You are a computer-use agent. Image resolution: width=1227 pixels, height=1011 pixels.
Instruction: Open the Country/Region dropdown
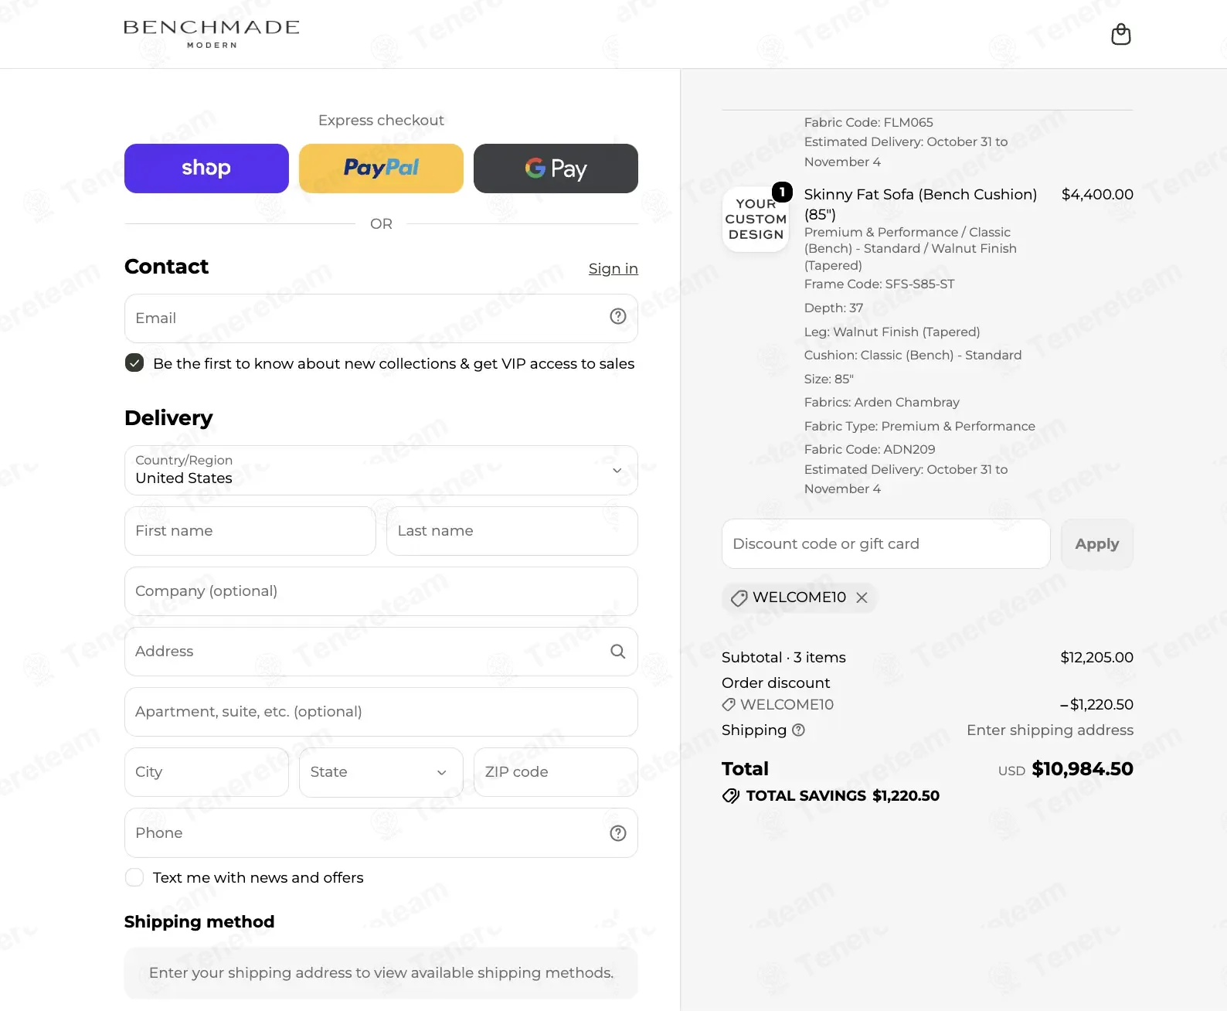click(x=381, y=470)
